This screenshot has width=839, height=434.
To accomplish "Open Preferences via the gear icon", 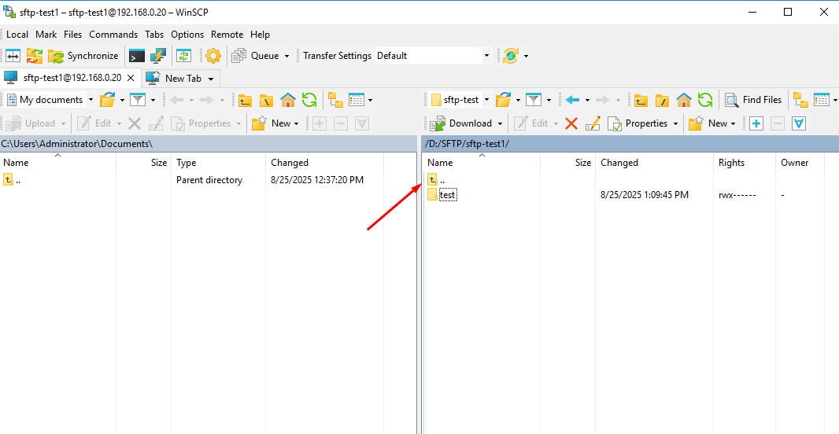I will pos(213,56).
